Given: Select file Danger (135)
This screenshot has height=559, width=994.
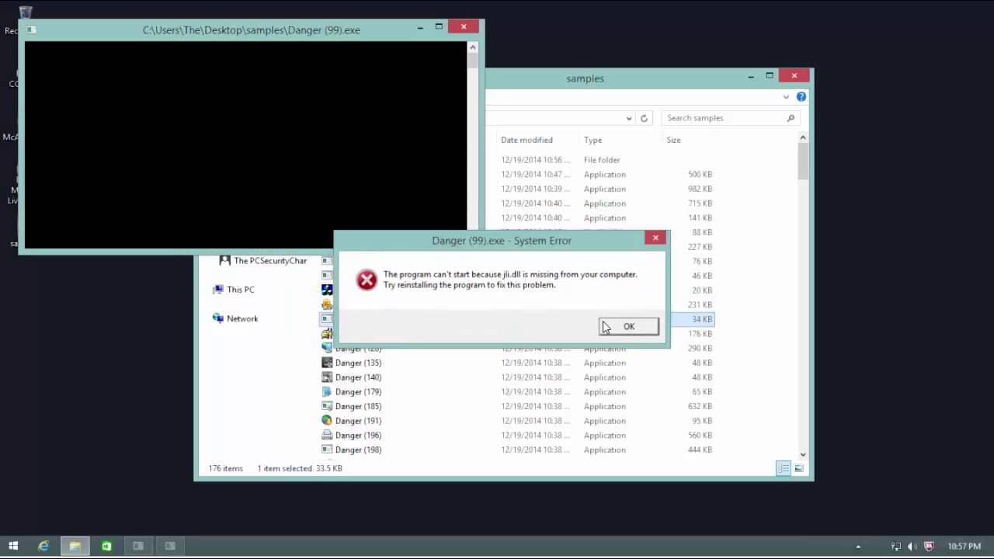Looking at the screenshot, I should [358, 363].
